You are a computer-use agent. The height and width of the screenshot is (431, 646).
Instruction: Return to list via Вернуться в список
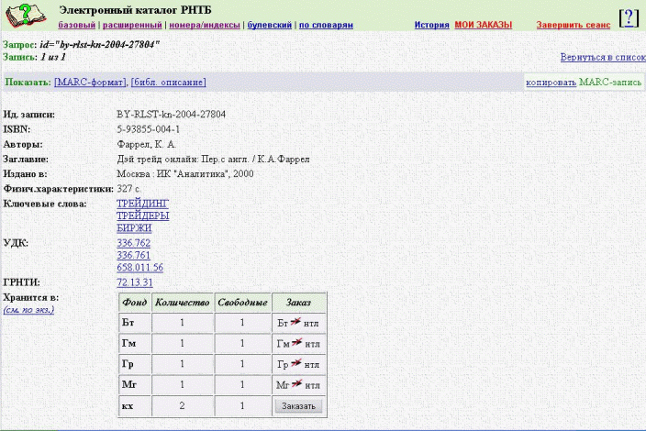(x=603, y=57)
